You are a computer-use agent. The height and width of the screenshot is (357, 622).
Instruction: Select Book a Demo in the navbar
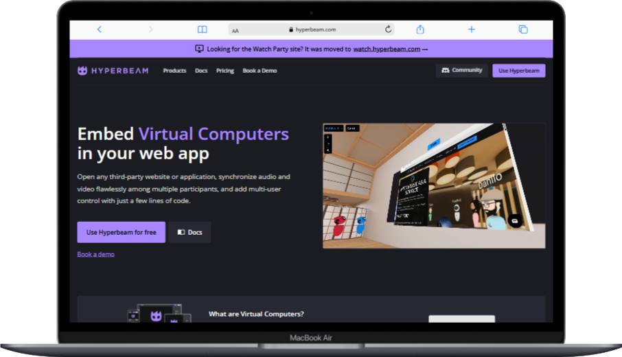coord(260,71)
